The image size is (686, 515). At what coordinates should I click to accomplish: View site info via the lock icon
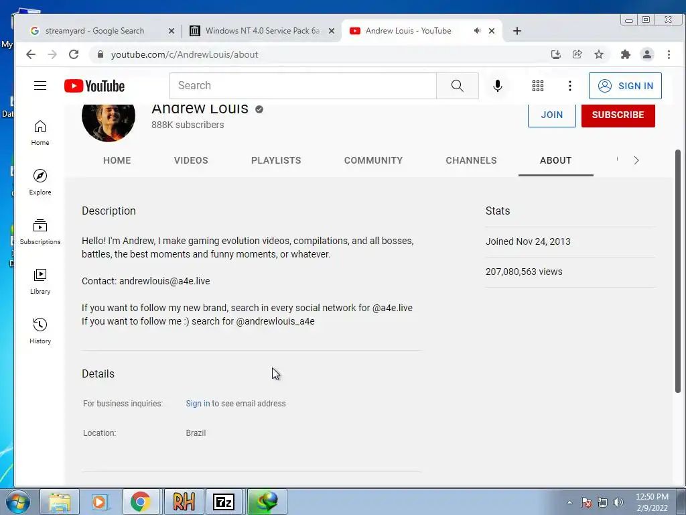[x=100, y=54]
